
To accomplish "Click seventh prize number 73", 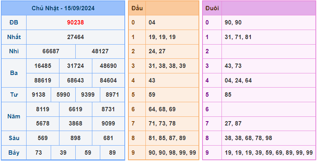I will [x=38, y=152].
